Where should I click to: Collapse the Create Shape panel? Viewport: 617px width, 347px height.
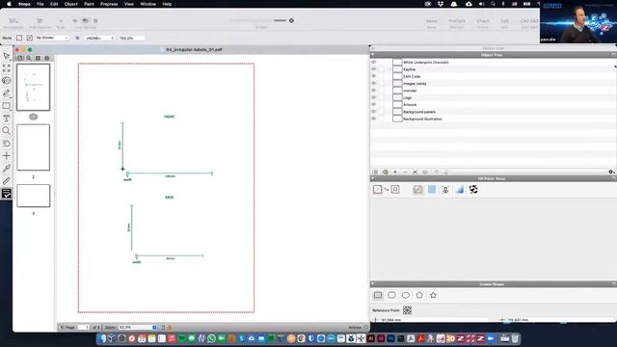point(373,283)
